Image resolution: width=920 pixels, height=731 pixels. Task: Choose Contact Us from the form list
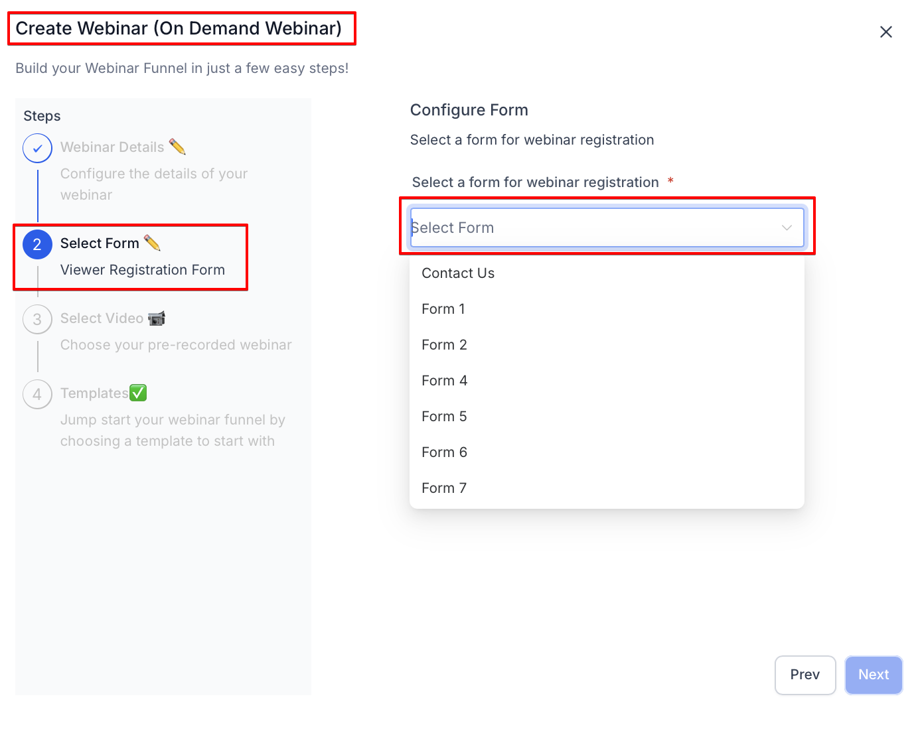pyautogui.click(x=458, y=273)
